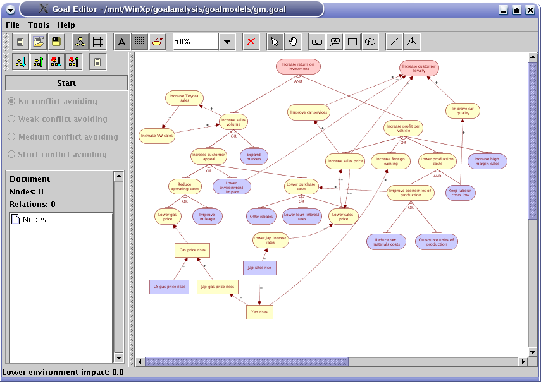This screenshot has width=541, height=382.
Task: Save the goal model with floppy icon
Action: (56, 42)
